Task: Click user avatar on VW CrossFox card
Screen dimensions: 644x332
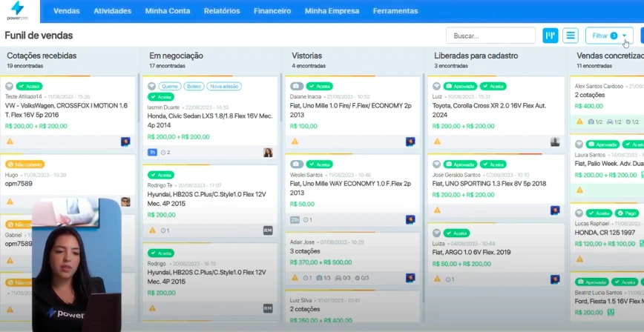Action: [x=125, y=142]
